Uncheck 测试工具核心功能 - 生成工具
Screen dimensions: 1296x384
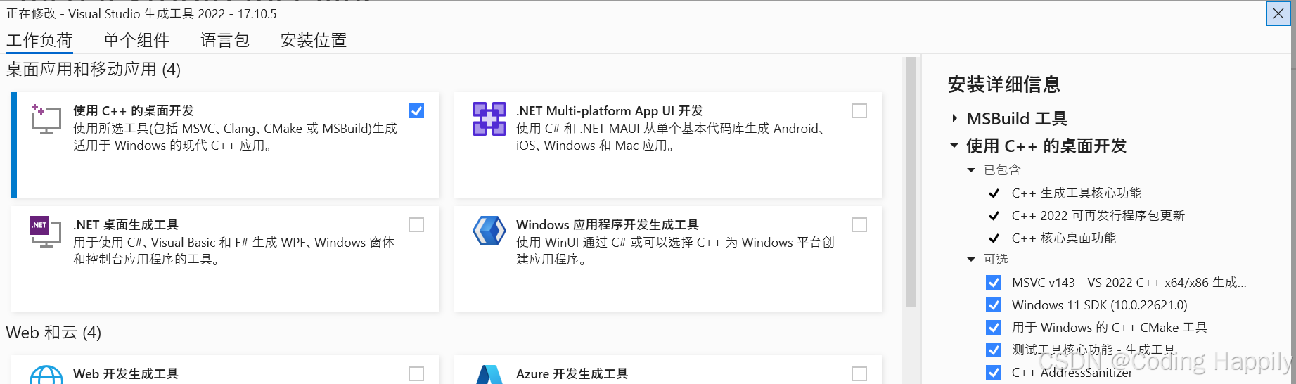pyautogui.click(x=994, y=350)
